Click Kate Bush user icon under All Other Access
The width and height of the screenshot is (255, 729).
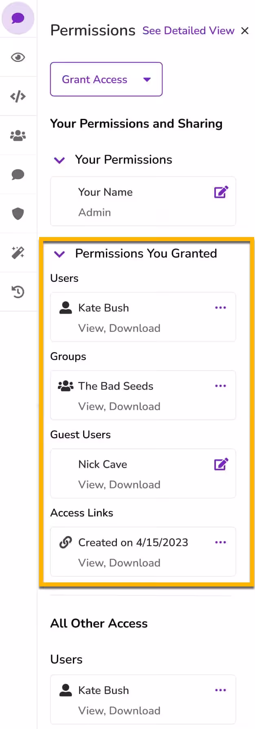coord(66,690)
